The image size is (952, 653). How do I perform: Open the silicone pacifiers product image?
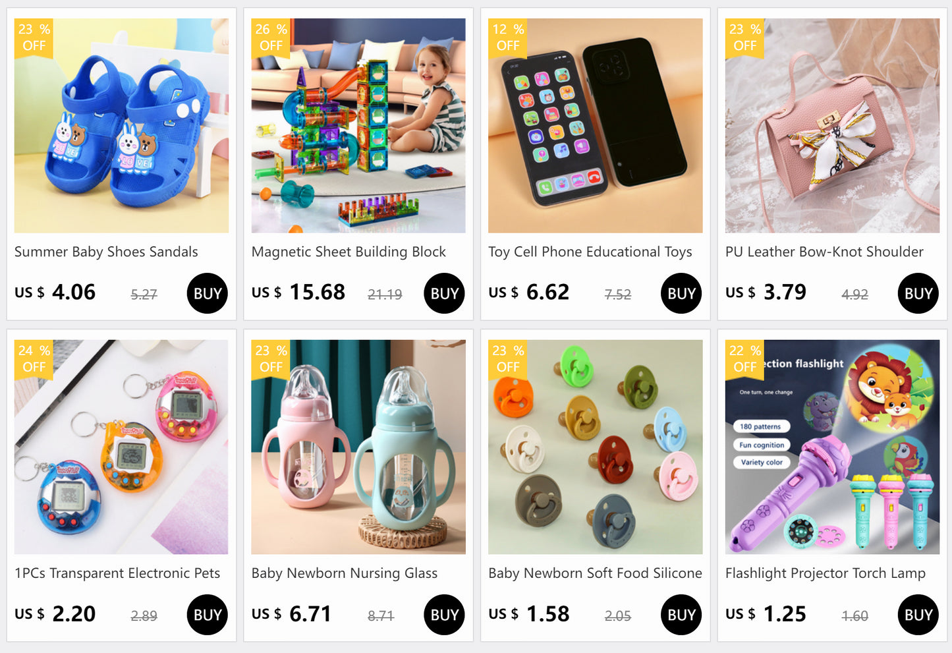click(596, 447)
